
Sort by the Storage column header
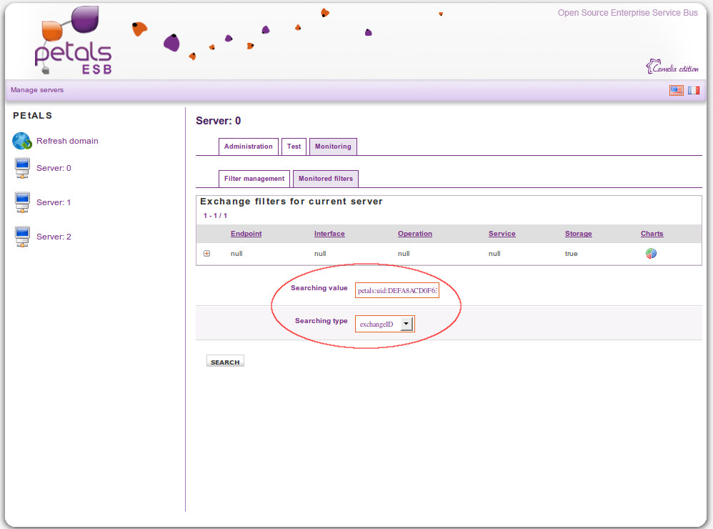(x=578, y=234)
